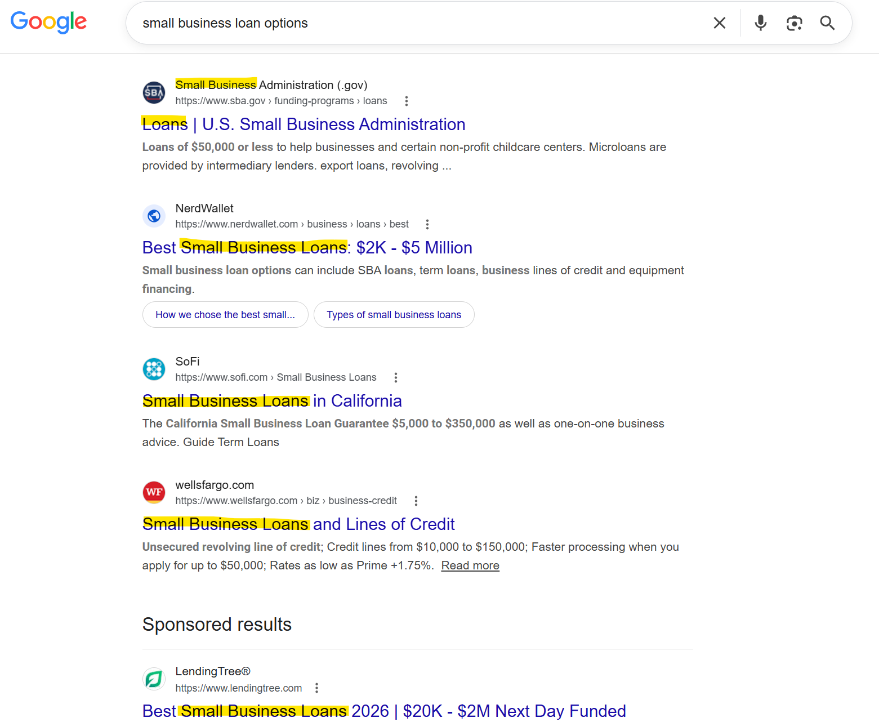Open more options for LendingTree ad
Screen dimensions: 879x722
click(x=317, y=688)
